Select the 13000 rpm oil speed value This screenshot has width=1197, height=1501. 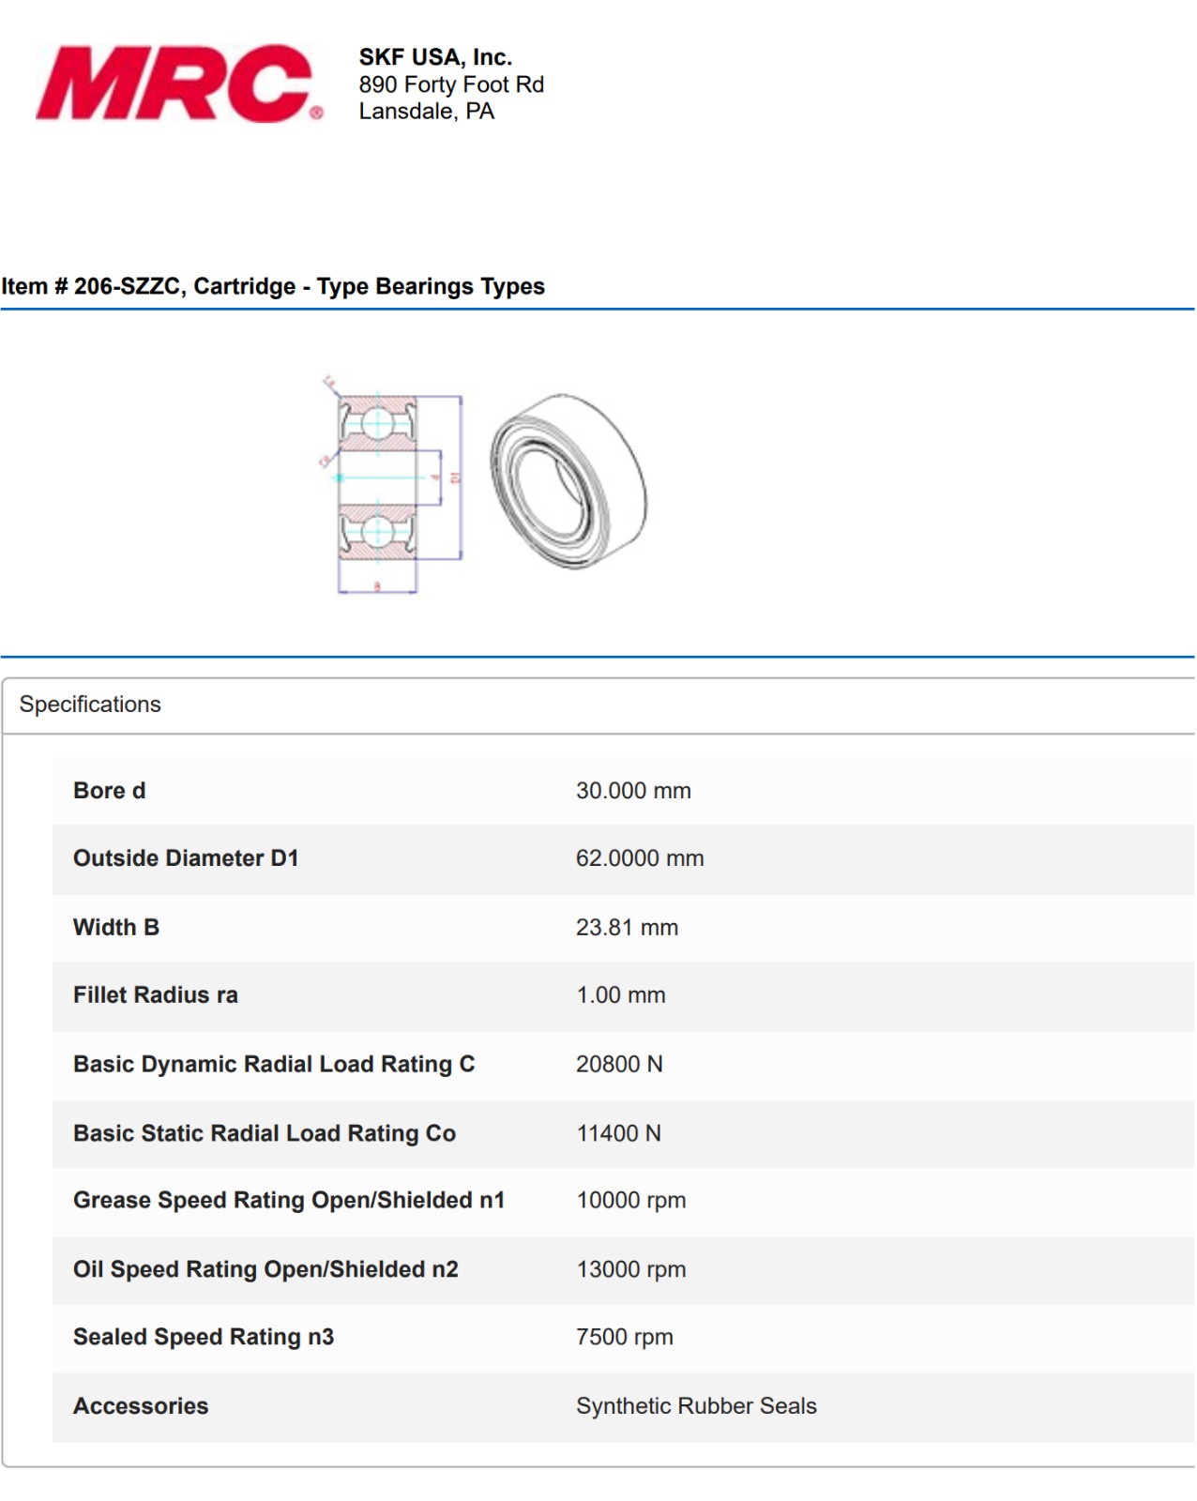point(631,1269)
